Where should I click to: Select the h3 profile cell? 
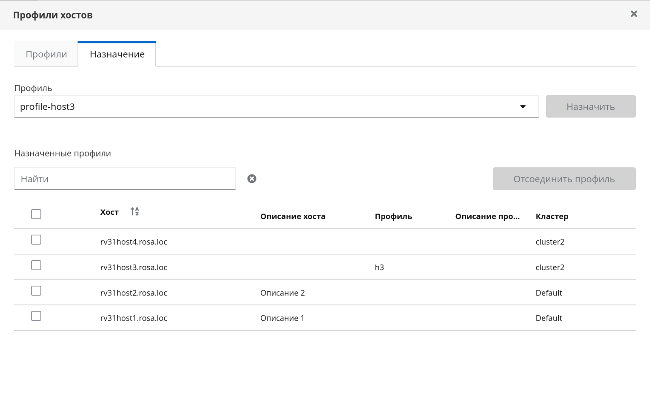coord(379,267)
